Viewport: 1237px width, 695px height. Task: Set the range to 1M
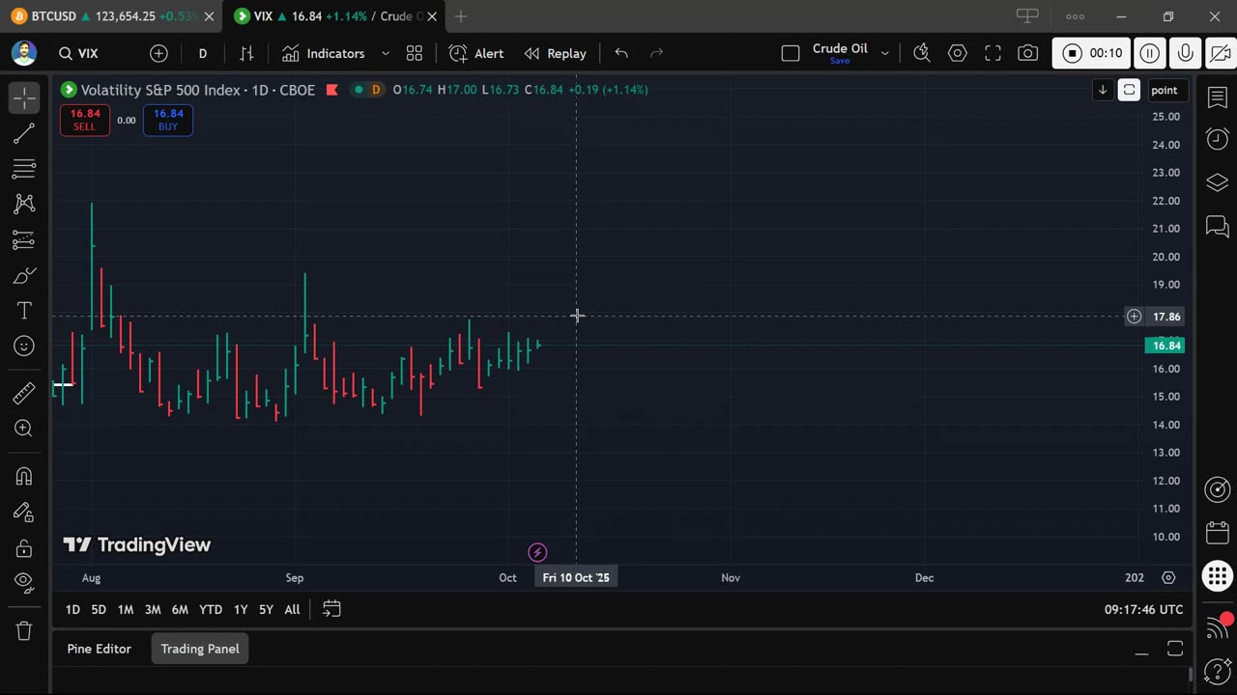pos(126,609)
